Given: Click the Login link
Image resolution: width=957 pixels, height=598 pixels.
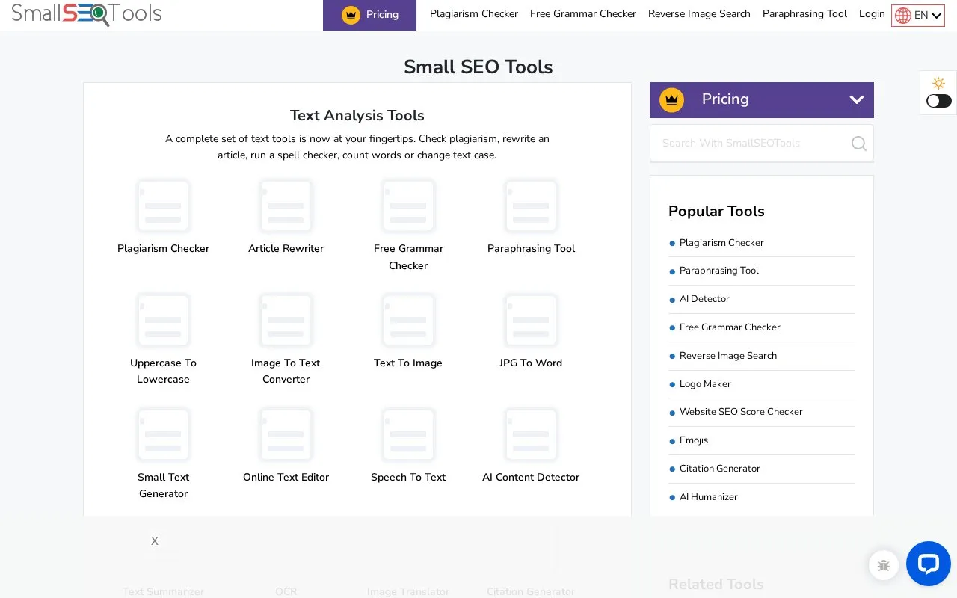Looking at the screenshot, I should 872,14.
